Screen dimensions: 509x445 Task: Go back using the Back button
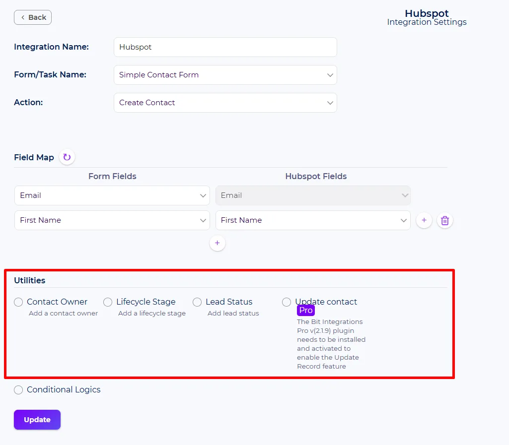click(33, 17)
